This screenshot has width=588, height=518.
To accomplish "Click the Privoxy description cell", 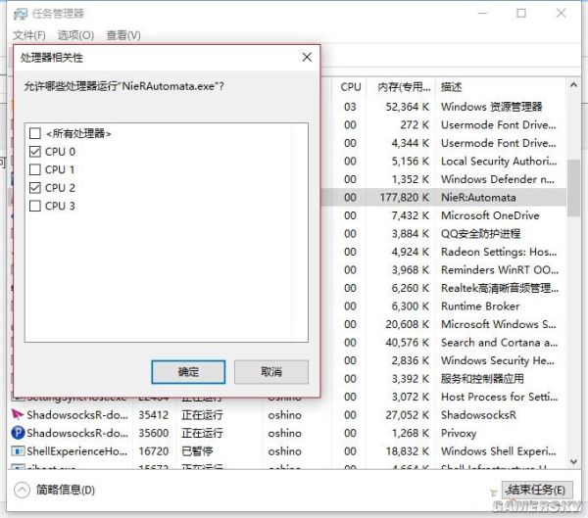I will [x=459, y=433].
